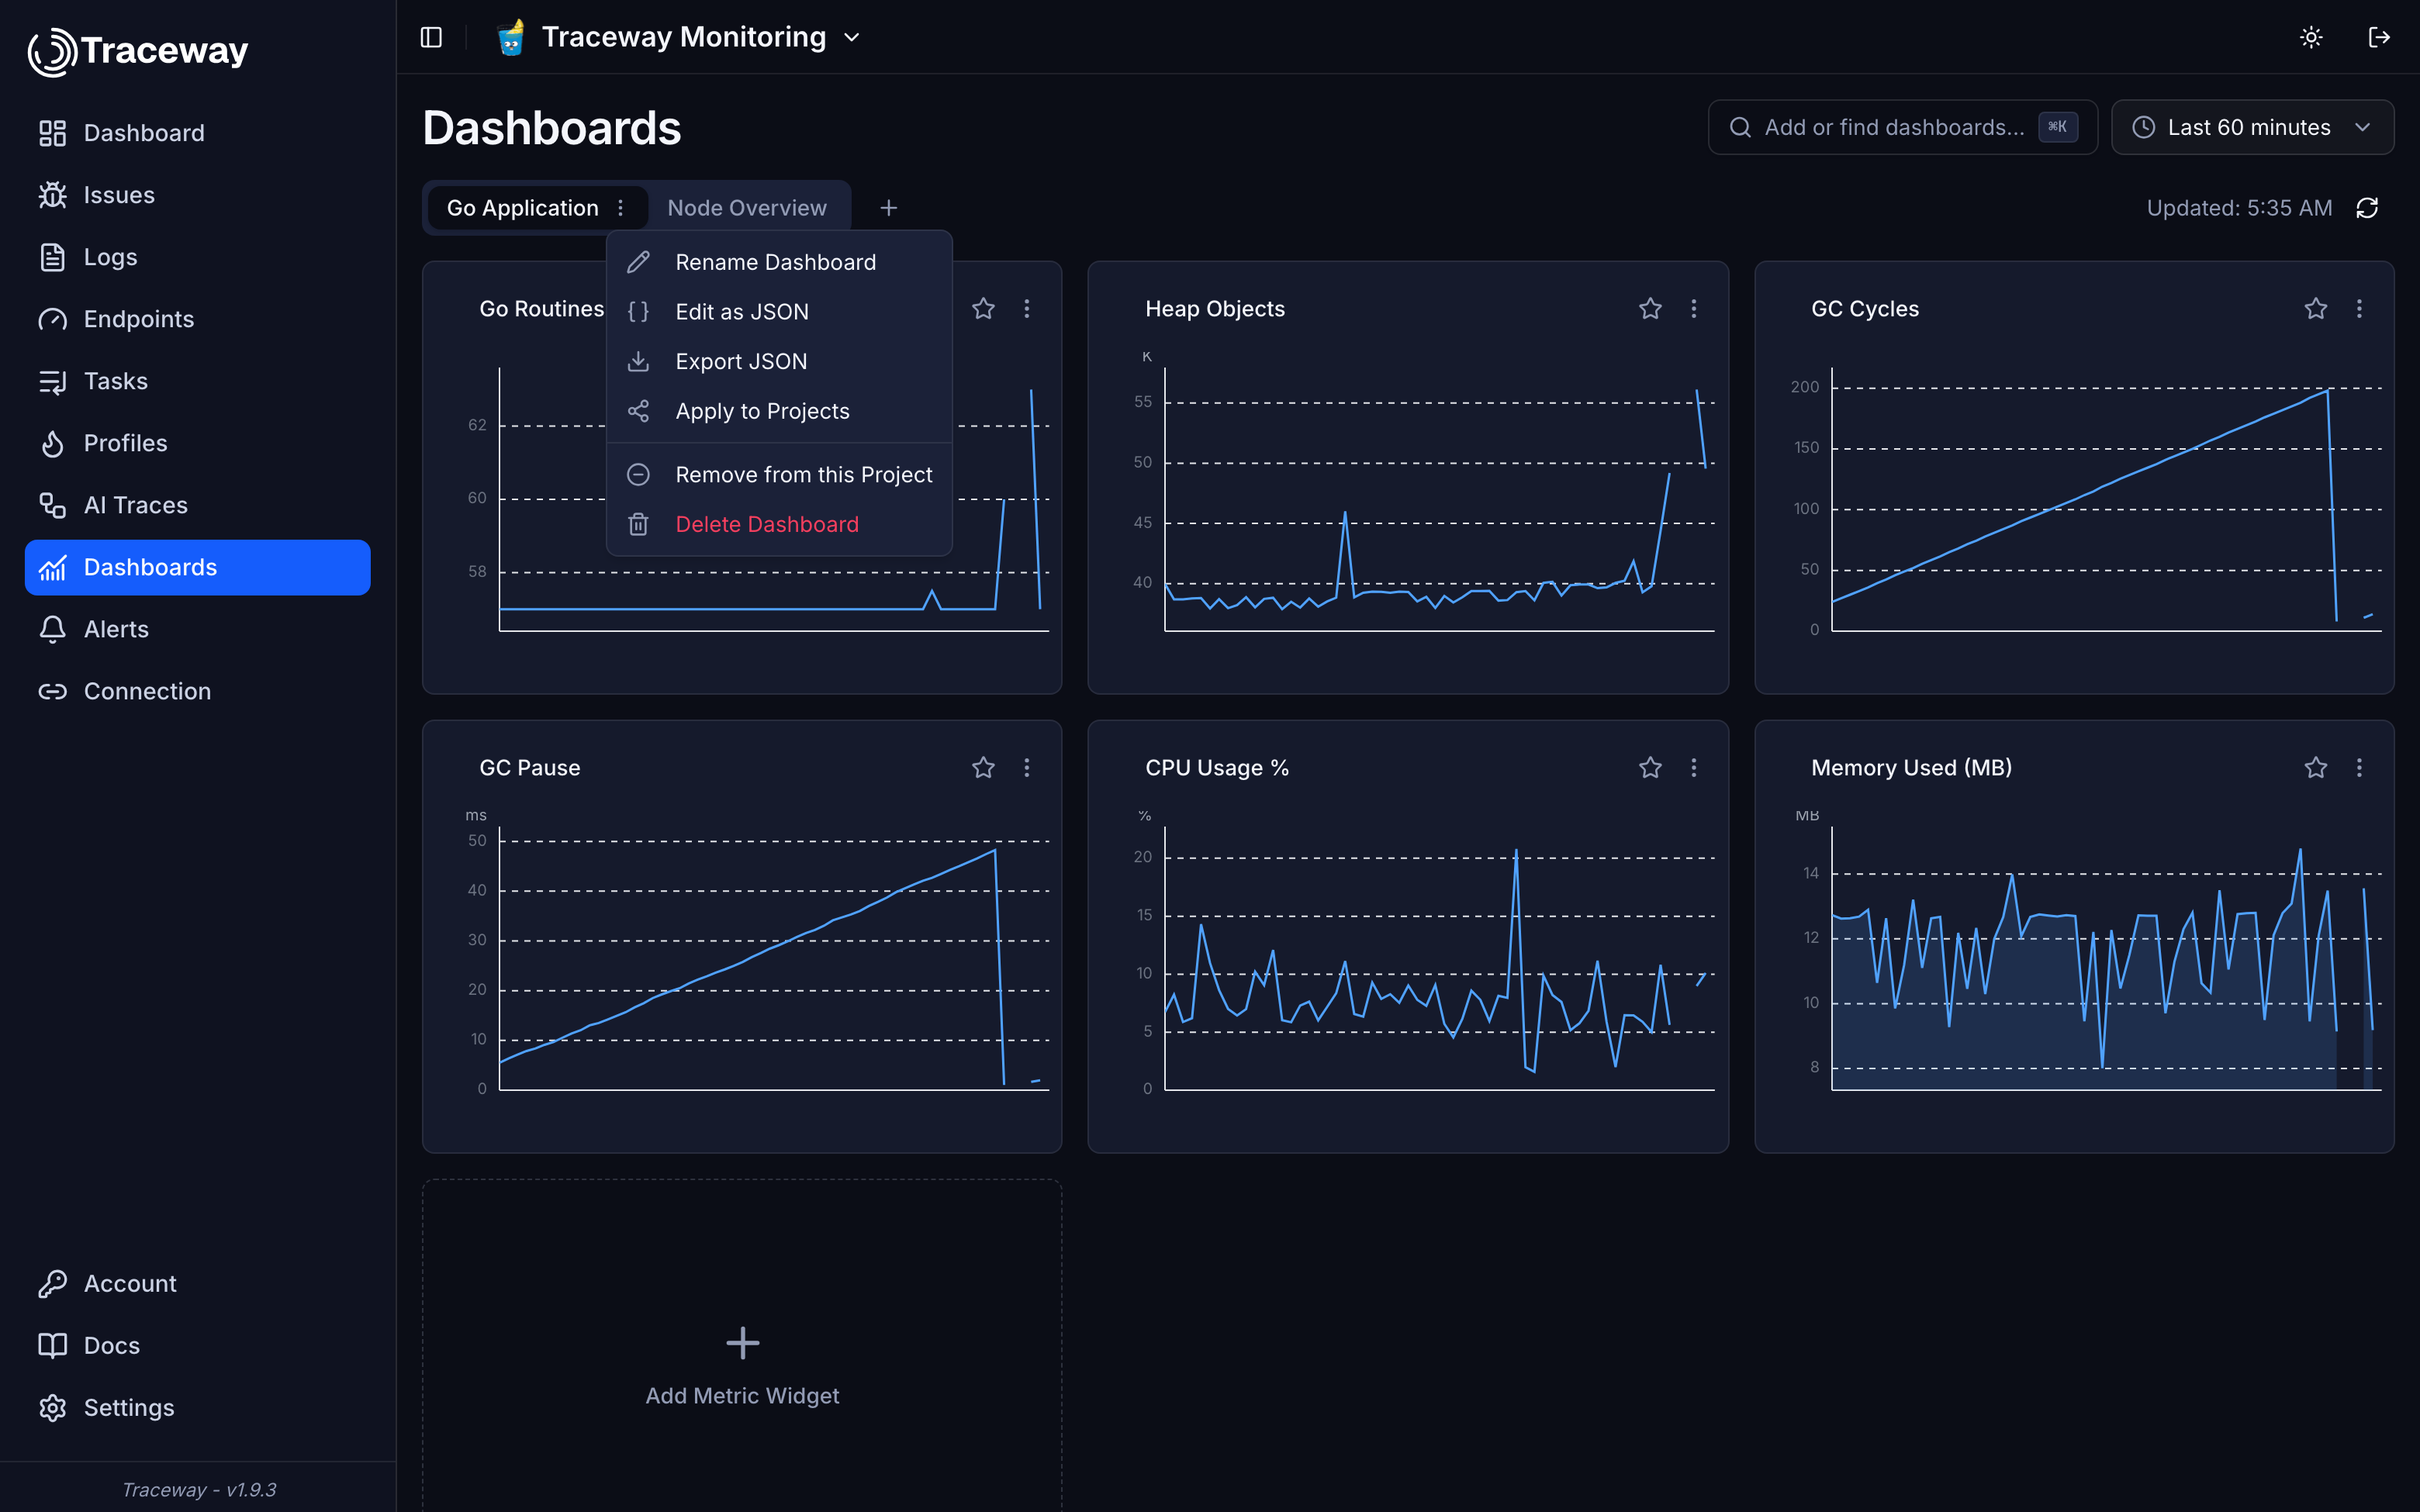Click the logout icon in the top bar

pos(2379,37)
